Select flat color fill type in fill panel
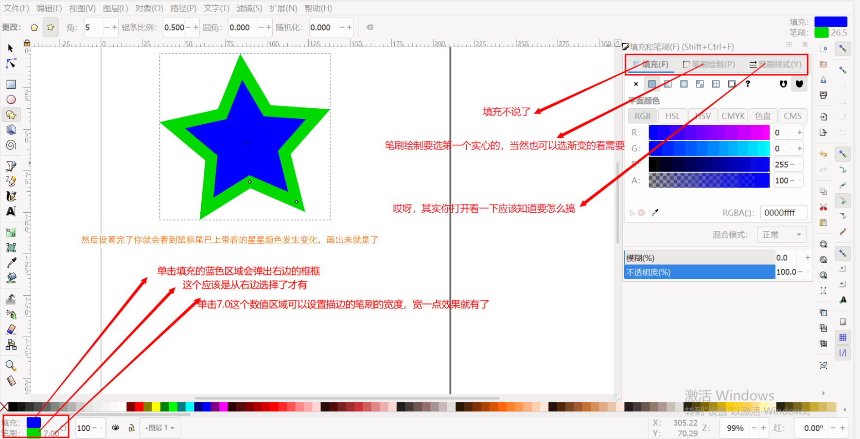Screen dimensions: 860x439 [651, 84]
